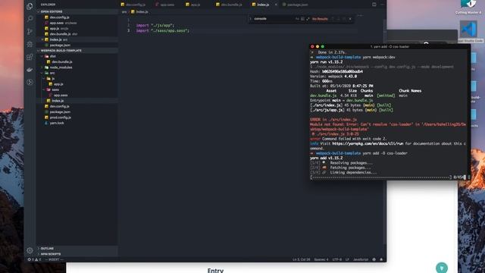Open the Search view in the activity bar
Image resolution: width=485 pixels, height=273 pixels.
(x=30, y=18)
